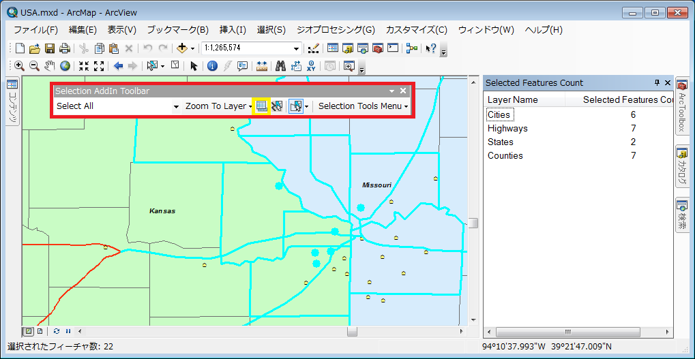Open a map document with folder icon
The image size is (695, 359).
(35, 48)
